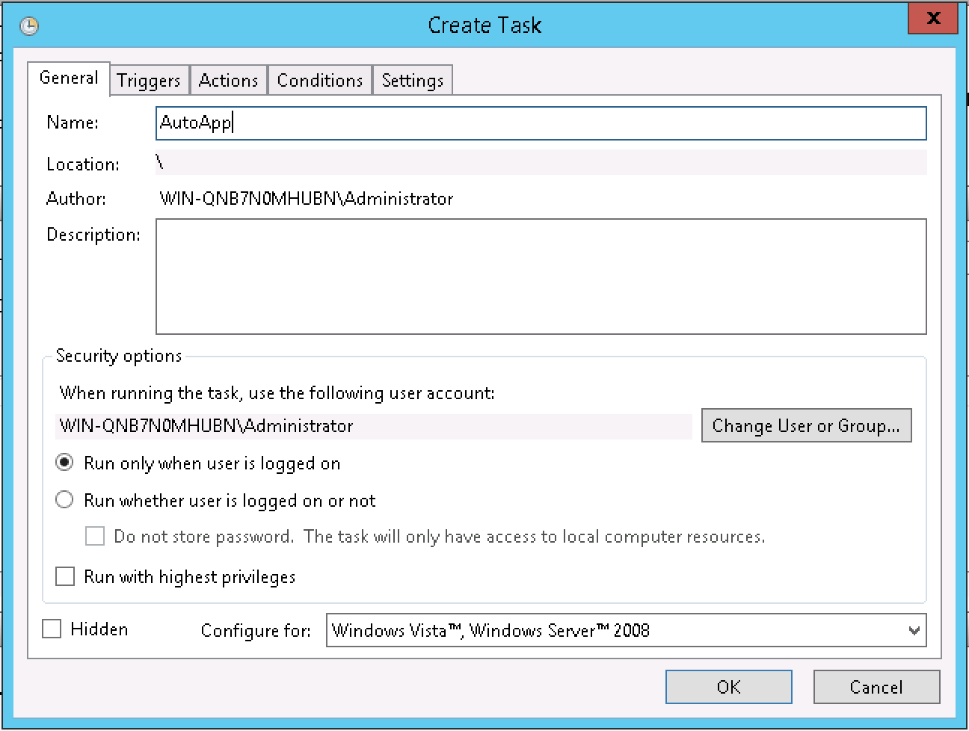Choose Run whether user is logged on or not

[65, 500]
